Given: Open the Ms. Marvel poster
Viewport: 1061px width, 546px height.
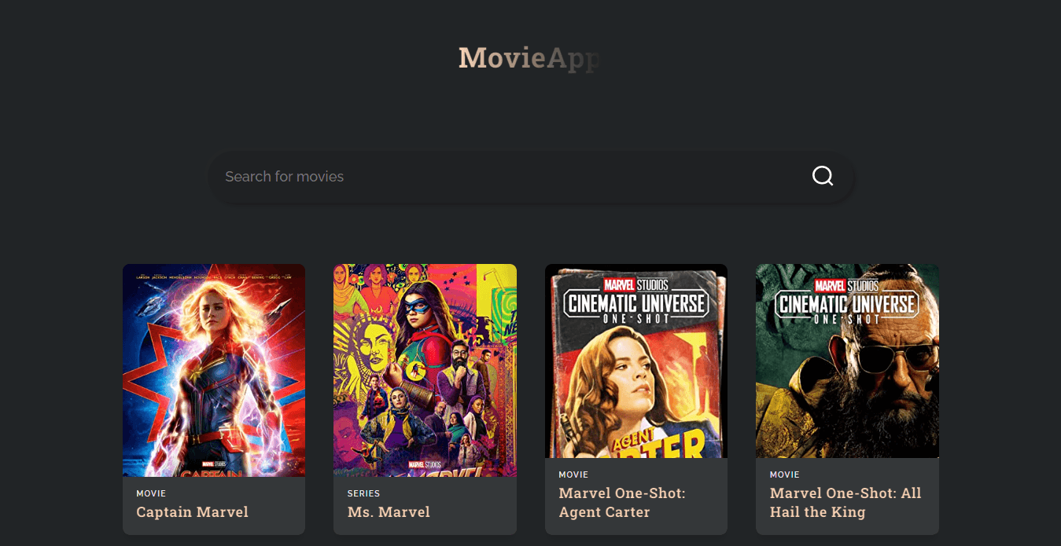Looking at the screenshot, I should (425, 370).
